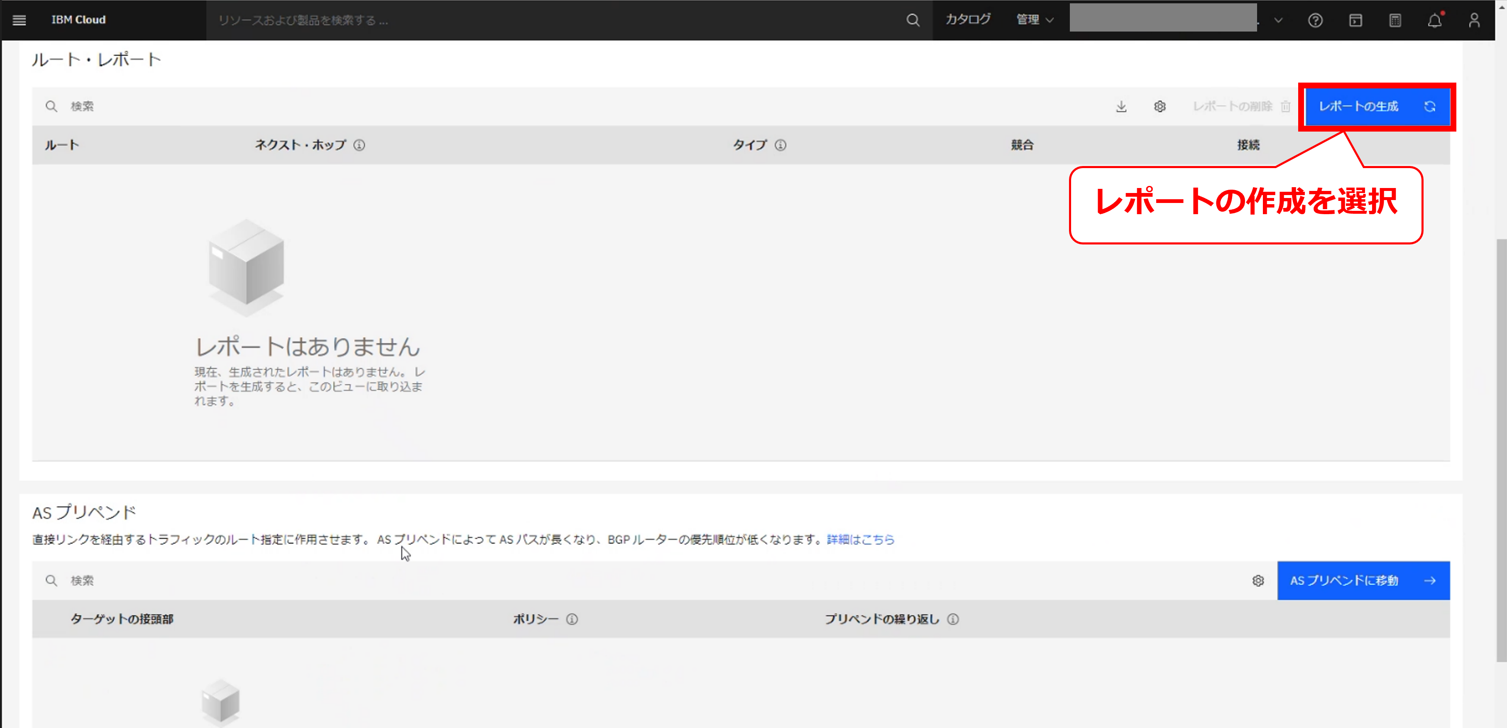Show the ポリシー column info icon
Viewport: 1507px width, 728px height.
572,619
